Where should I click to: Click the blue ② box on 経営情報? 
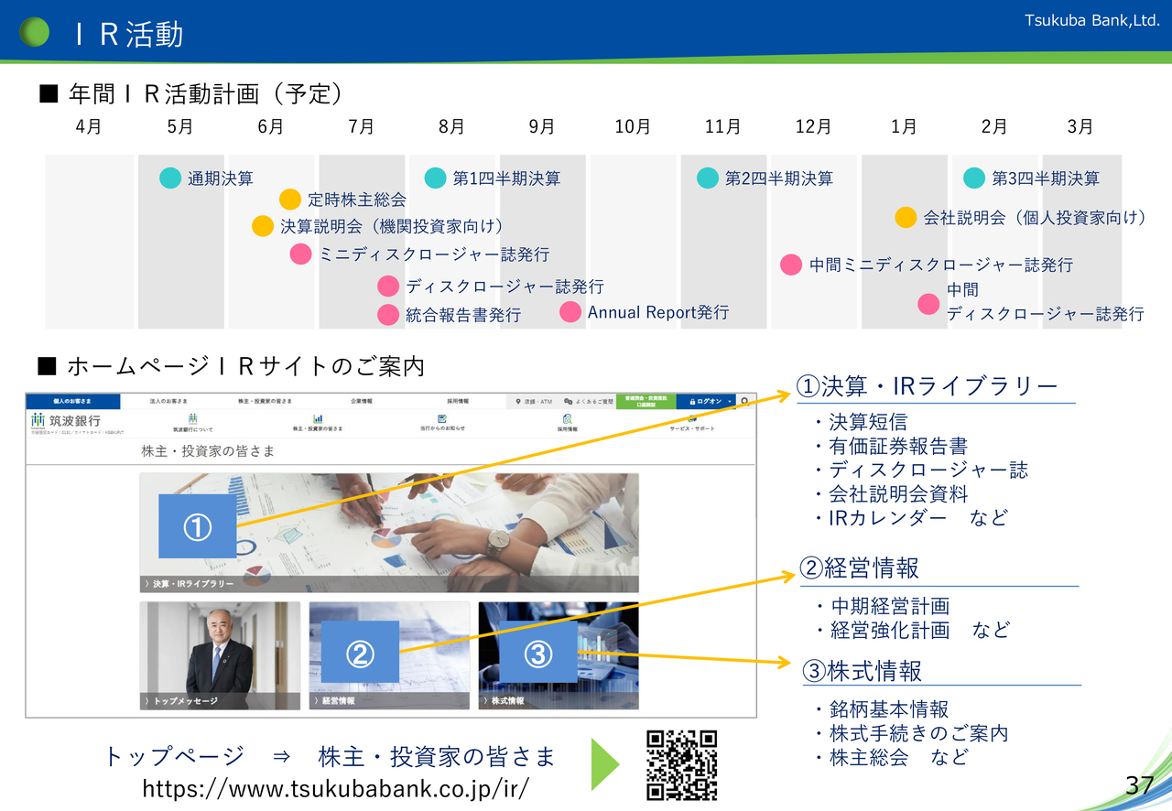coord(360,652)
